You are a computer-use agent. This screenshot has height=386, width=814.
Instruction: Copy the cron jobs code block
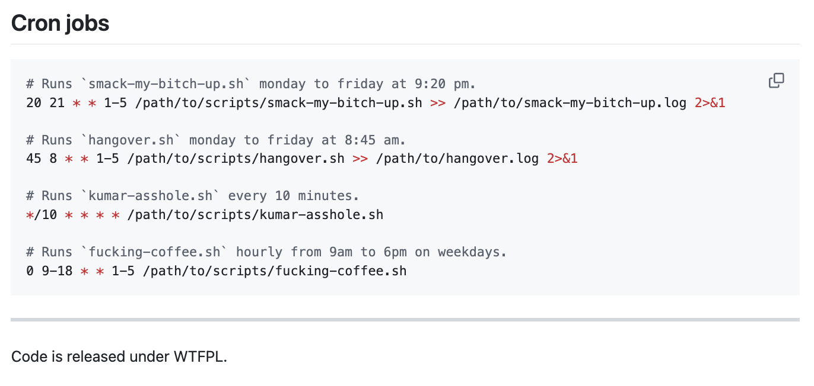click(776, 81)
